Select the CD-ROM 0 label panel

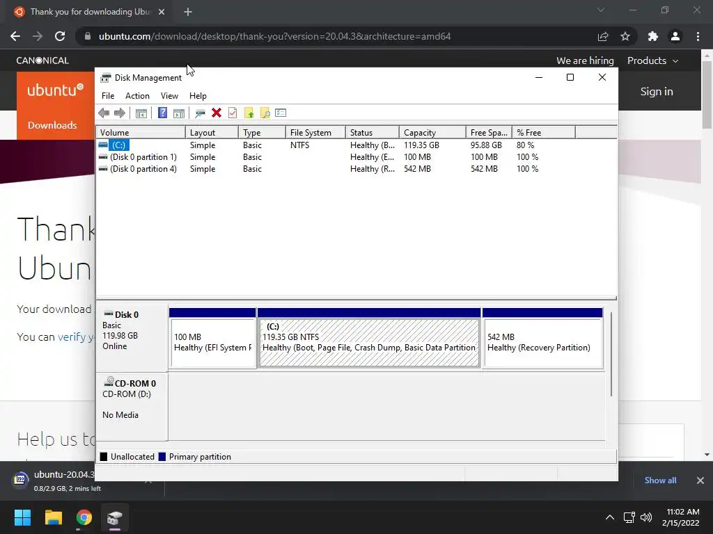tap(132, 406)
